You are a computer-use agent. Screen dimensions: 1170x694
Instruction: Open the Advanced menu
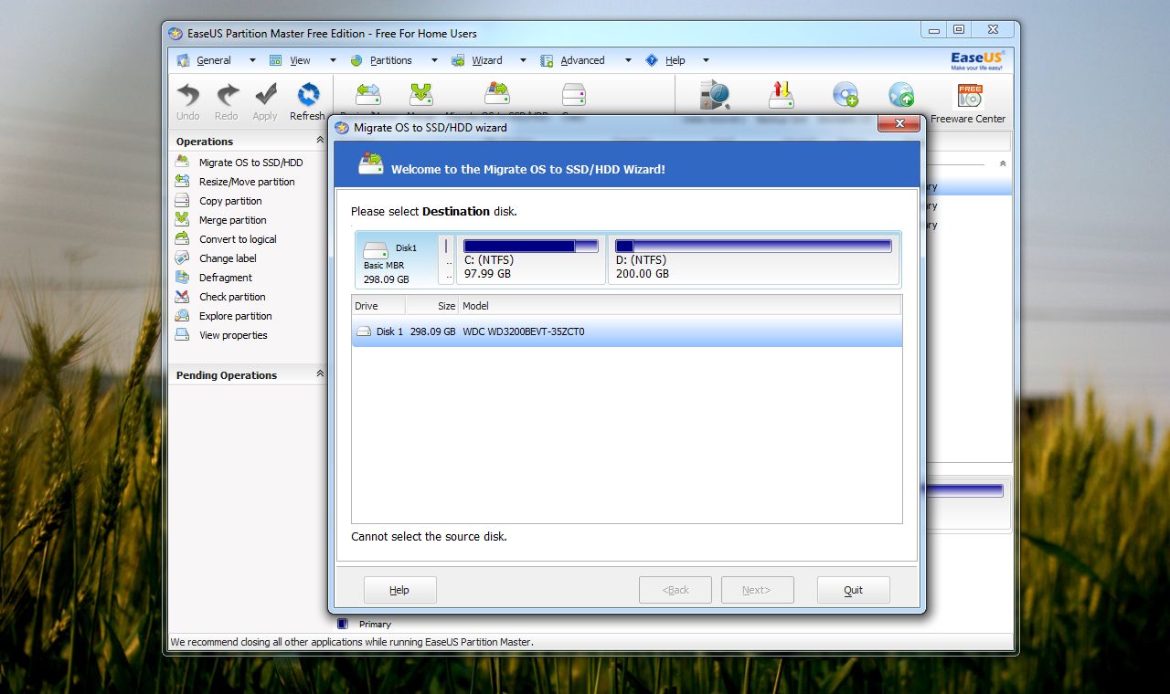coord(583,60)
